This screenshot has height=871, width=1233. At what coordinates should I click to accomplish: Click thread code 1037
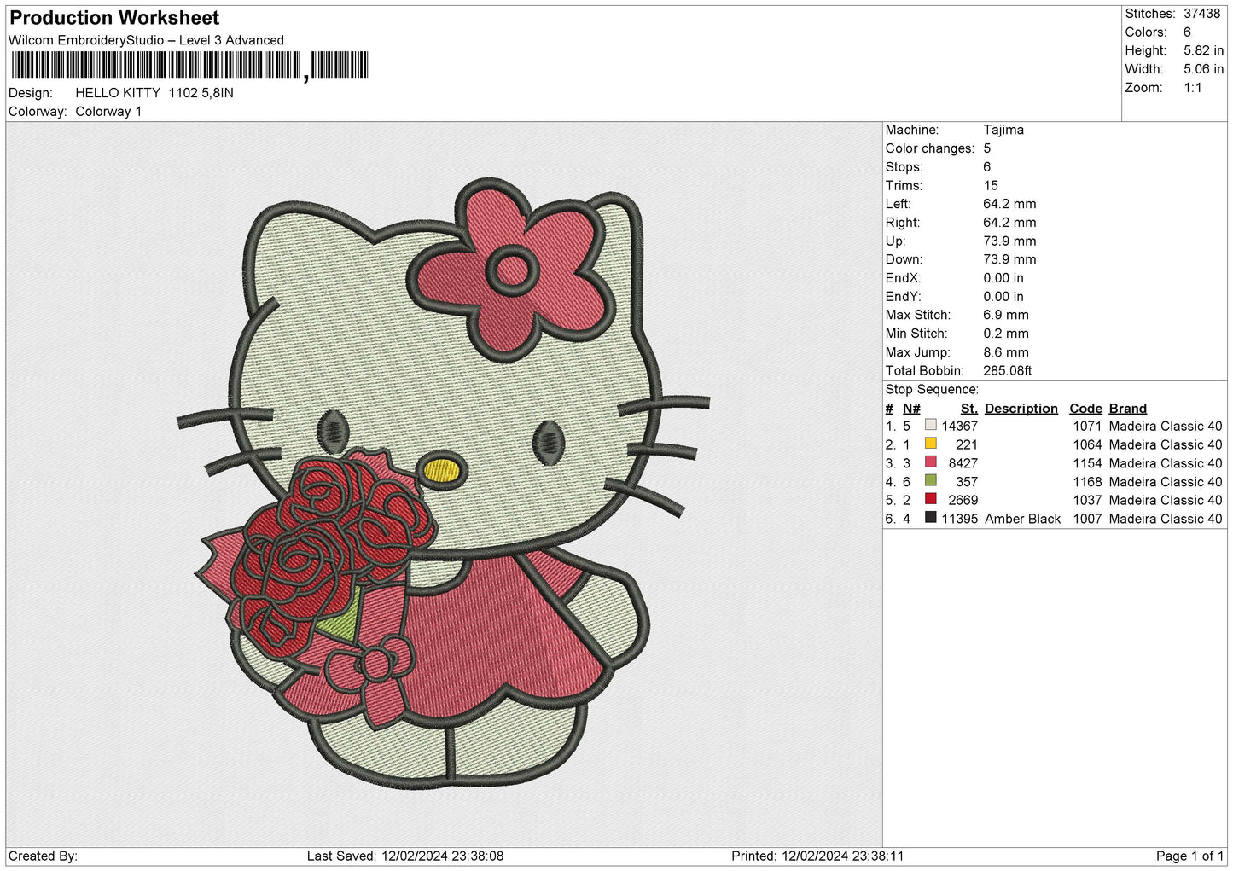pos(1088,501)
